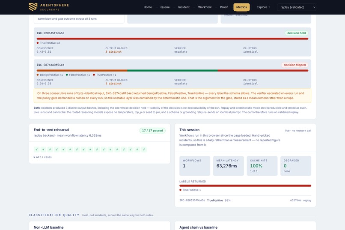Go to the Queue page
This screenshot has width=345, height=230.
[x=165, y=7]
